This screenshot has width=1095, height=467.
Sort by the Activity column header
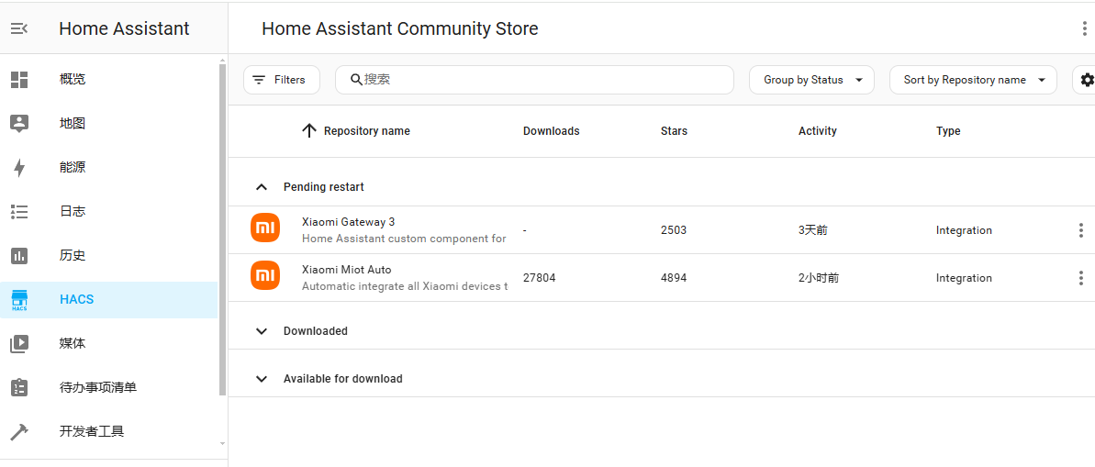tap(817, 130)
